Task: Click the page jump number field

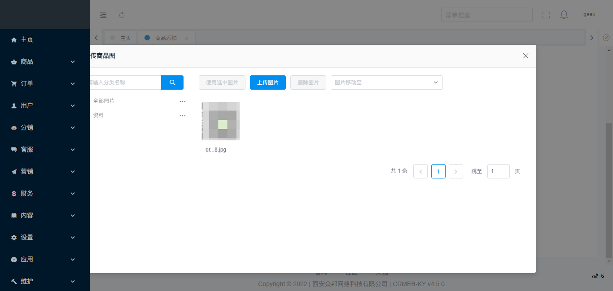Action: tap(498, 171)
